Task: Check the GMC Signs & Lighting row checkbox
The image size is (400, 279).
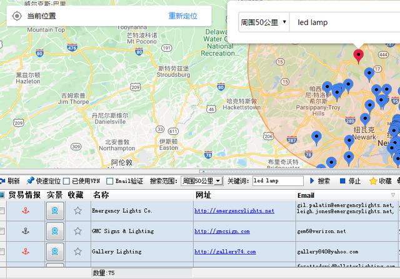Action: tap(2, 231)
